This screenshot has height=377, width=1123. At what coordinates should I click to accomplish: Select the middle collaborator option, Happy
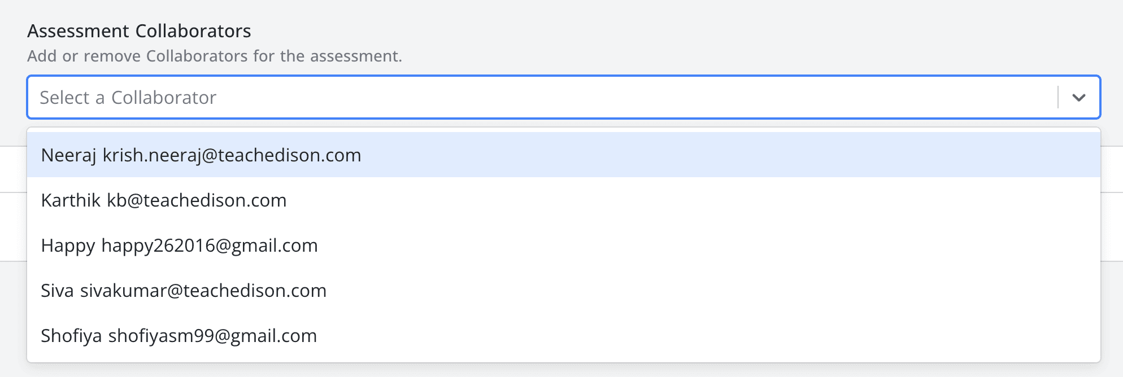click(x=563, y=246)
